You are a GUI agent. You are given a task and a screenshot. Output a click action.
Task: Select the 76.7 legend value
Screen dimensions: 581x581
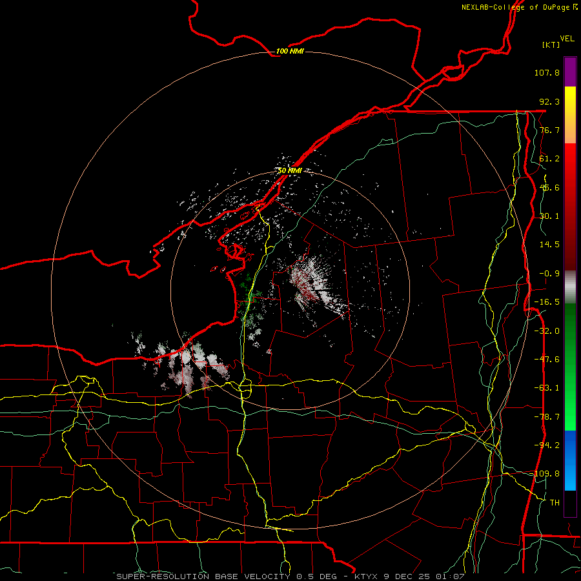click(x=549, y=130)
